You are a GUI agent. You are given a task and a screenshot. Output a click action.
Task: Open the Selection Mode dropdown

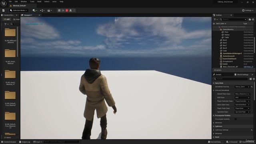point(18,10)
